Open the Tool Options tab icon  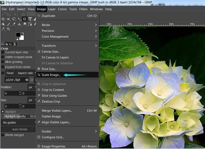pyautogui.click(x=2, y=44)
